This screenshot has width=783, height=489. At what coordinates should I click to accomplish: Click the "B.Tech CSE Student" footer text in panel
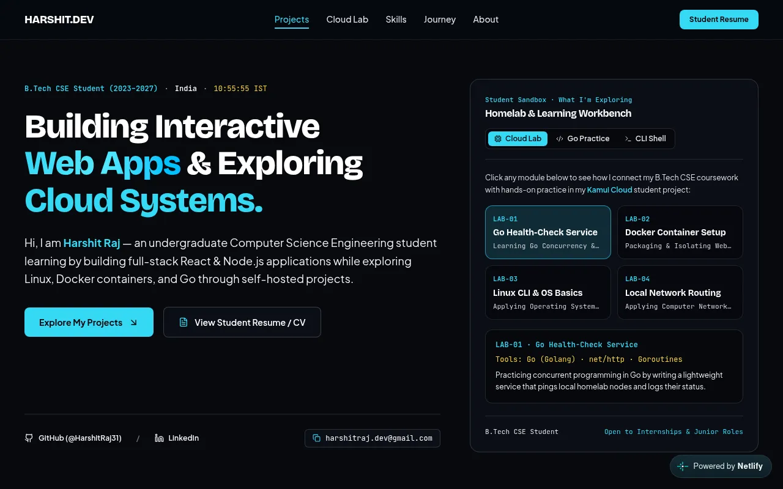pos(522,432)
